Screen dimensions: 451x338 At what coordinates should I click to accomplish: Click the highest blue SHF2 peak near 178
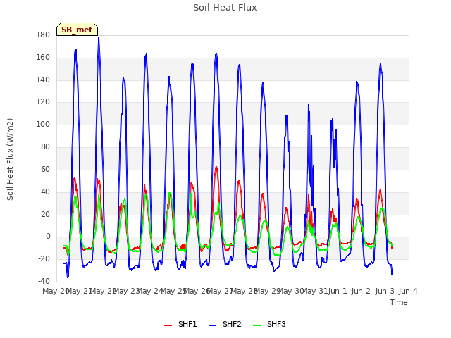click(99, 38)
